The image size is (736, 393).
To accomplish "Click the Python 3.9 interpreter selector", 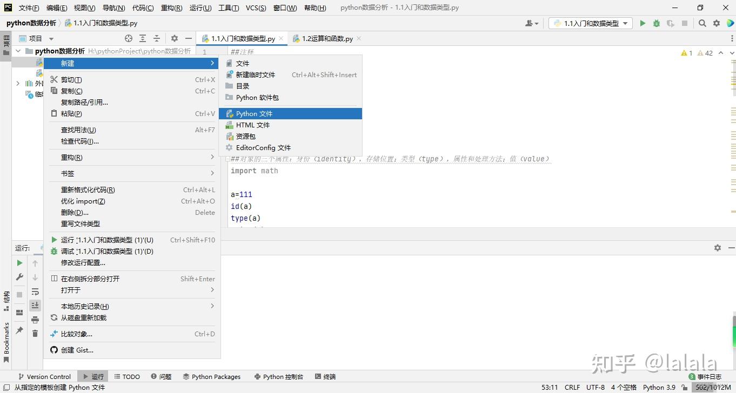I will pos(659,388).
